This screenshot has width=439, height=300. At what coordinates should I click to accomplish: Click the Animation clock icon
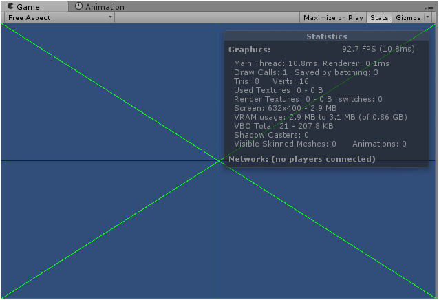78,6
